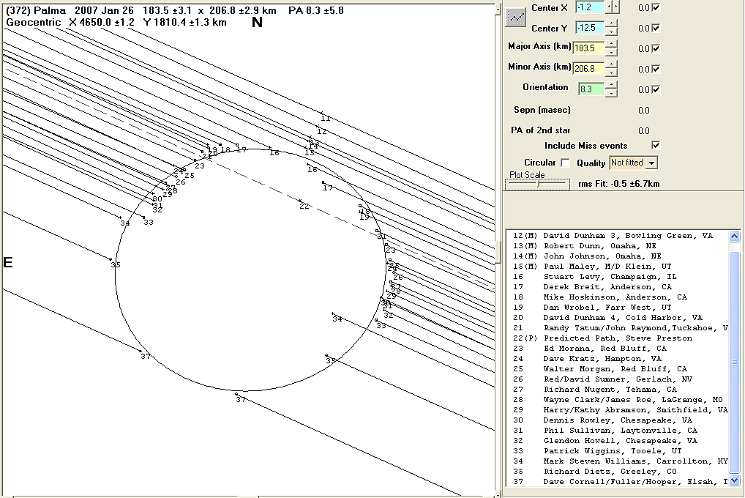Toggle the Major Axis fit checkbox
This screenshot has width=745, height=498.
click(656, 48)
